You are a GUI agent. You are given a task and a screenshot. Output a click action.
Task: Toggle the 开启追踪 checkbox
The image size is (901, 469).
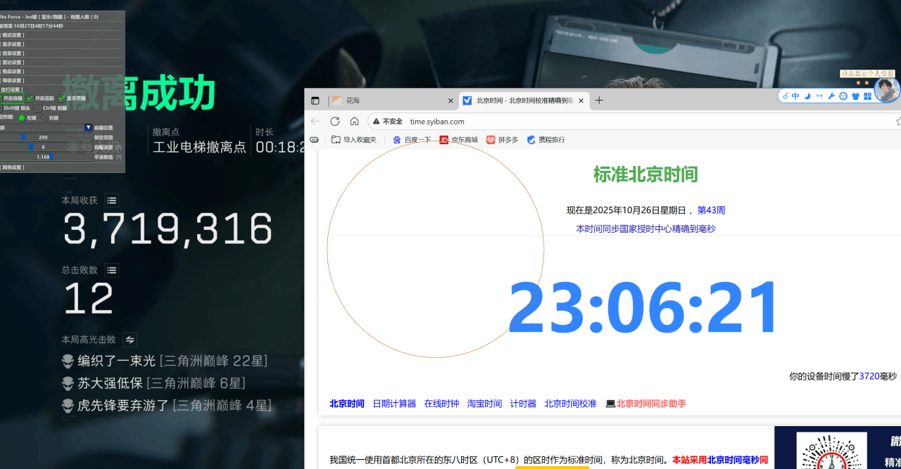pyautogui.click(x=30, y=98)
